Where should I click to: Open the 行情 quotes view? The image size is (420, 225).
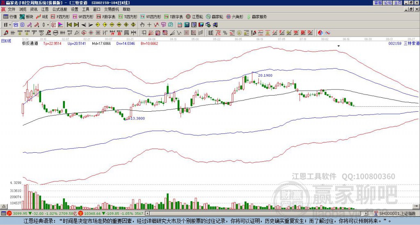pos(10,16)
